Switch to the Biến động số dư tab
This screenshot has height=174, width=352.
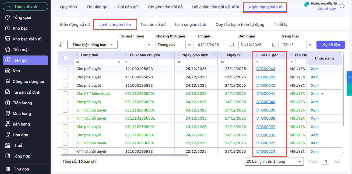[75, 25]
